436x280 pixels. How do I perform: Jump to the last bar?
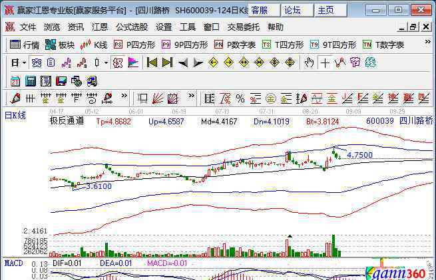point(167,63)
